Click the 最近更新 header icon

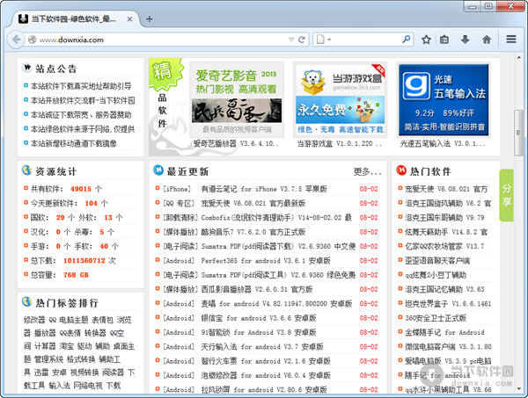[x=158, y=170]
